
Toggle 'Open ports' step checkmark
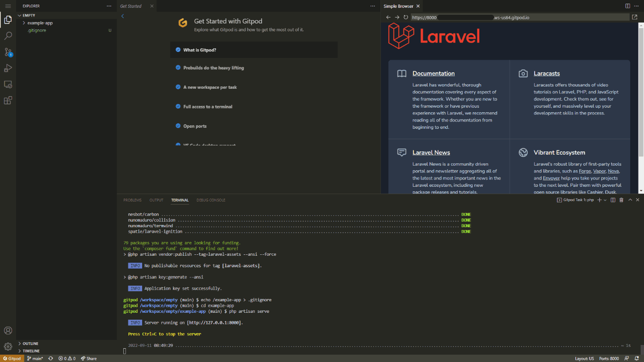coord(178,126)
